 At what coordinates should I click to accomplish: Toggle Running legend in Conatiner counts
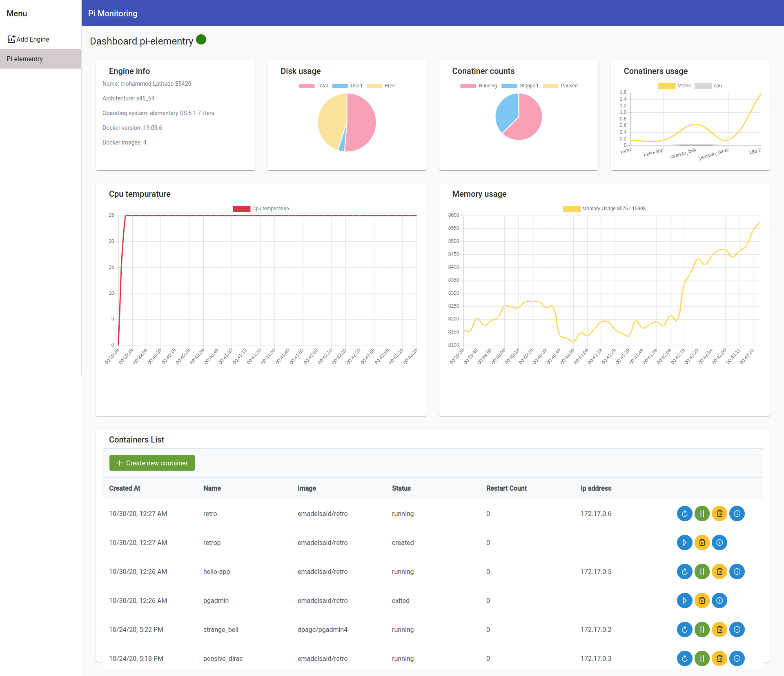point(479,86)
